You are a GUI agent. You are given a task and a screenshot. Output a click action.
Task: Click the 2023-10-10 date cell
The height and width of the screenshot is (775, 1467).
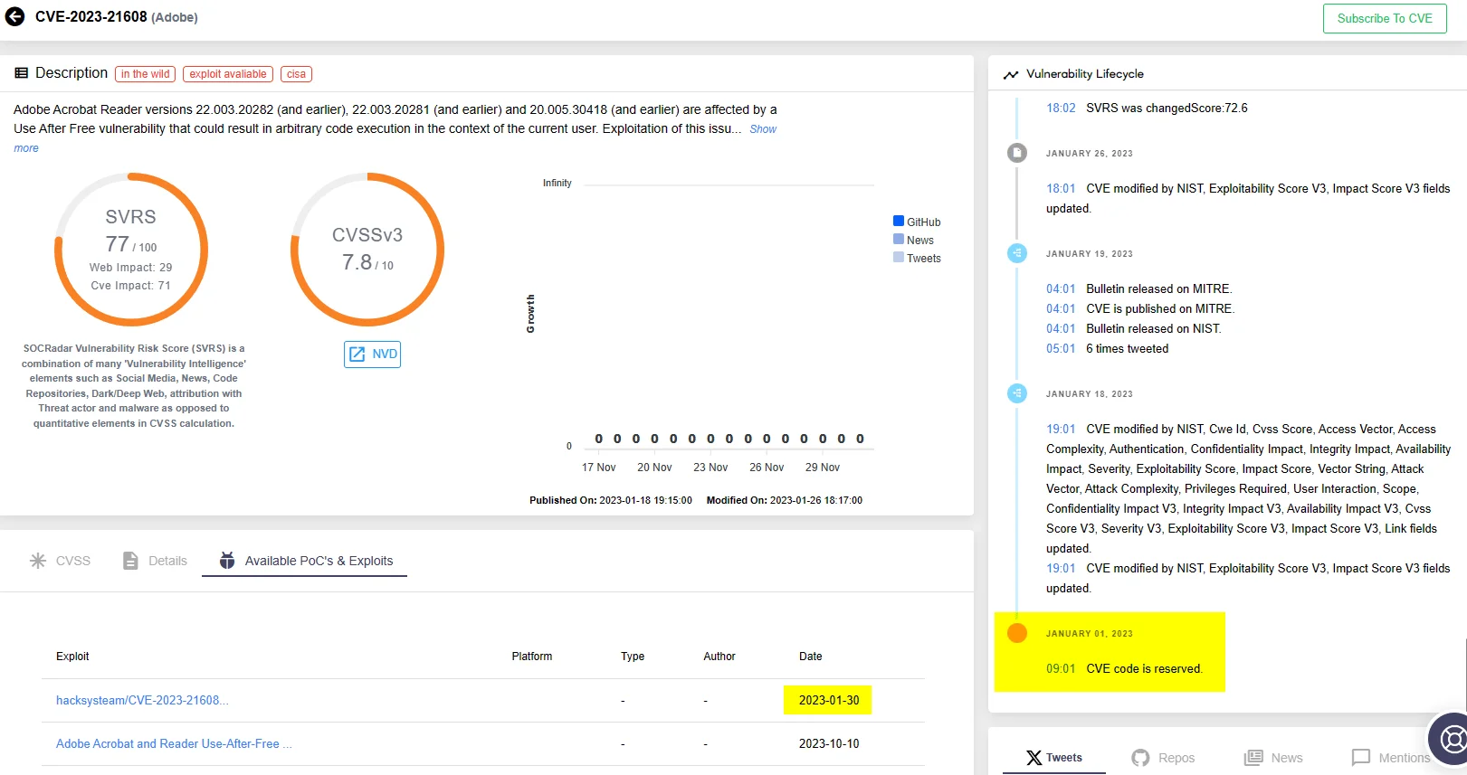829,743
